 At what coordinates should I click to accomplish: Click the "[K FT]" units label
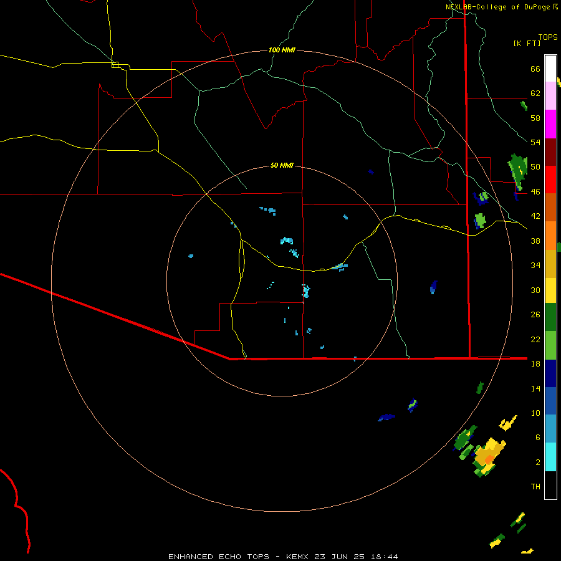tap(527, 43)
